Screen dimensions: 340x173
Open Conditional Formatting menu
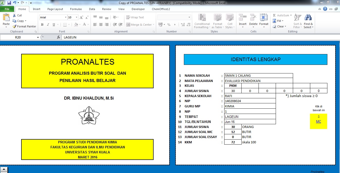pos(202,21)
